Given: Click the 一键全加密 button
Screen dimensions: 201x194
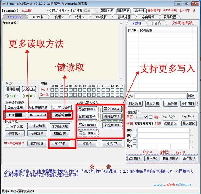Looking at the screenshot, I should 37,126.
